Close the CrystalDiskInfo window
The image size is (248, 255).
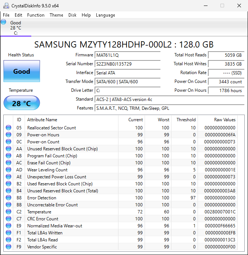pos(239,6)
